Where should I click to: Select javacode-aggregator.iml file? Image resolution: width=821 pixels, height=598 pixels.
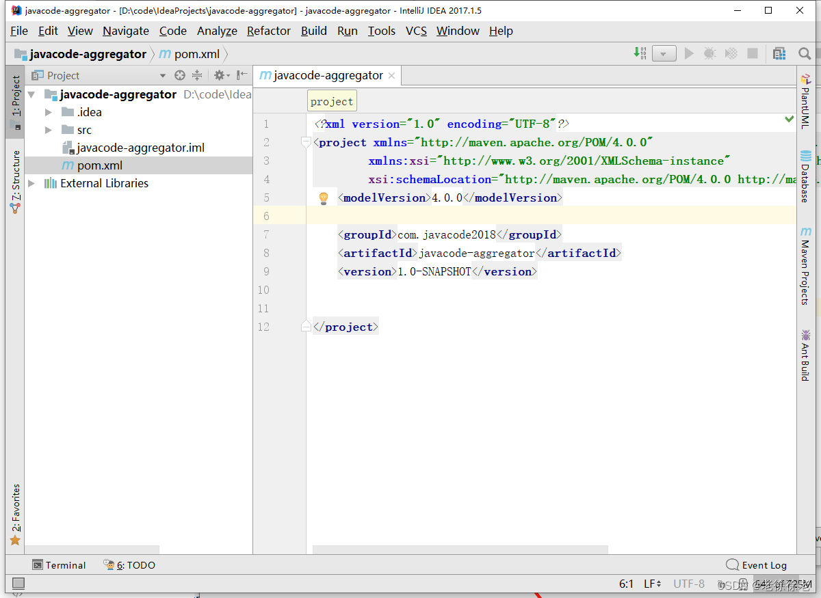[140, 148]
